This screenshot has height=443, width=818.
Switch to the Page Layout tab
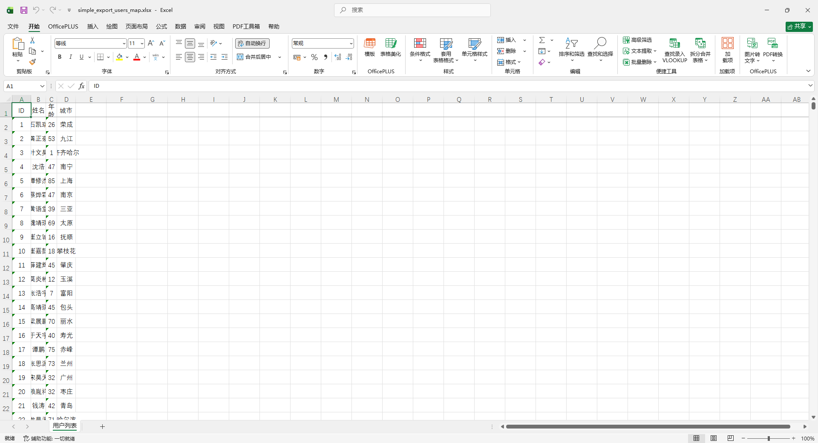[x=136, y=26]
